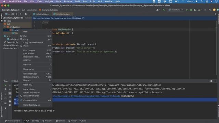Open the Version Control tool window button
Viewport: 219px width, 123px height.
pyautogui.click(x=13, y=121)
